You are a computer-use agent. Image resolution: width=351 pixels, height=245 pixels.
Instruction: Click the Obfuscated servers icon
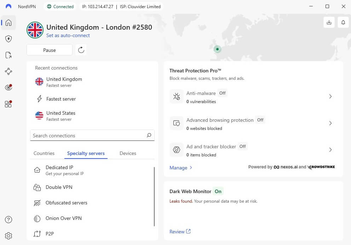[37, 203]
